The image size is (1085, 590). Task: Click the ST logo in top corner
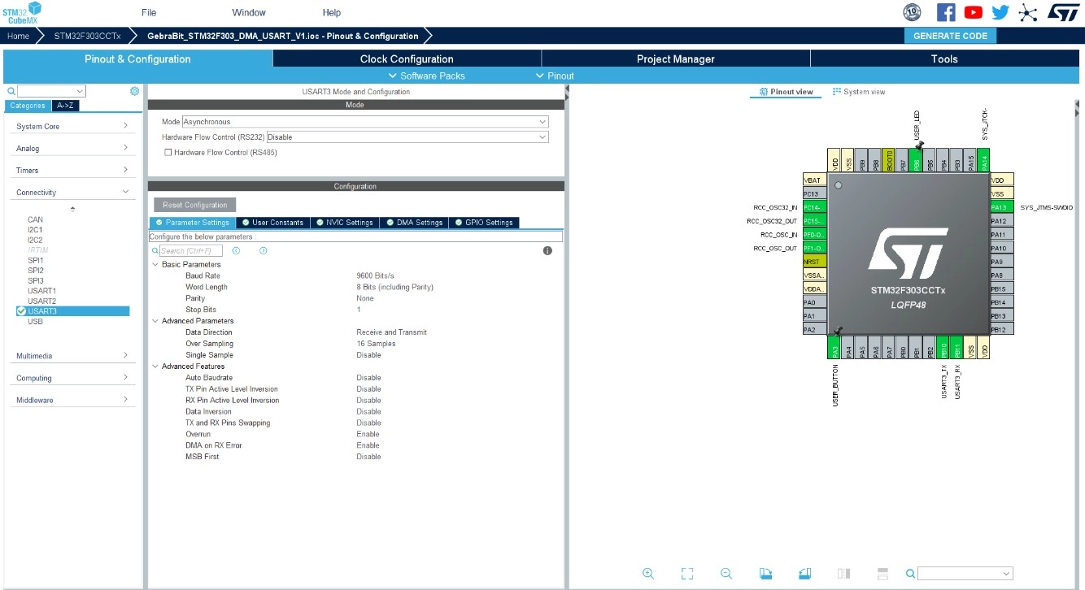[x=1063, y=12]
